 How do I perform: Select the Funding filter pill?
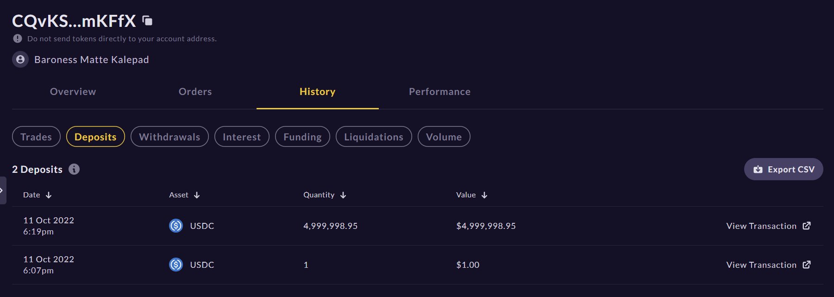click(302, 137)
